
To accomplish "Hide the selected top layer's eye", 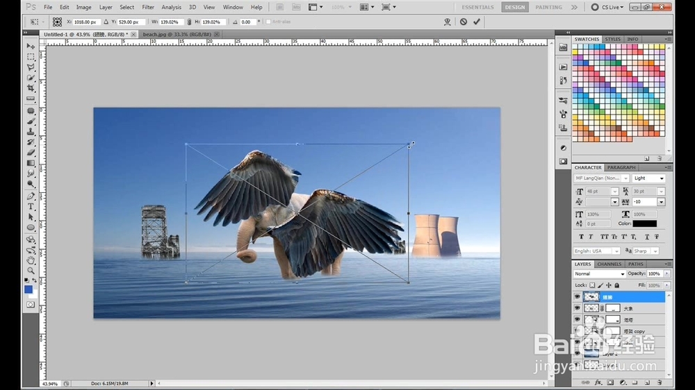I will click(x=577, y=297).
